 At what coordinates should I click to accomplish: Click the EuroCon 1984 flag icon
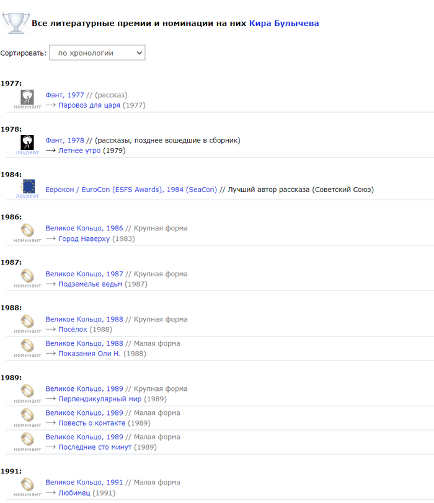[x=28, y=186]
